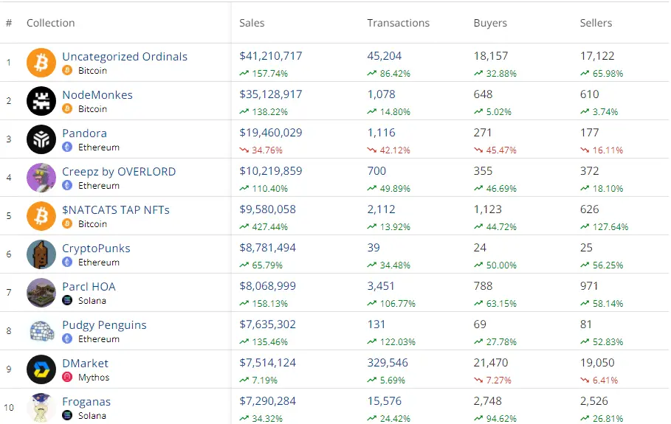This screenshot has width=671, height=424.
Task: Click the sales value $10,219,859
Action: [270, 171]
